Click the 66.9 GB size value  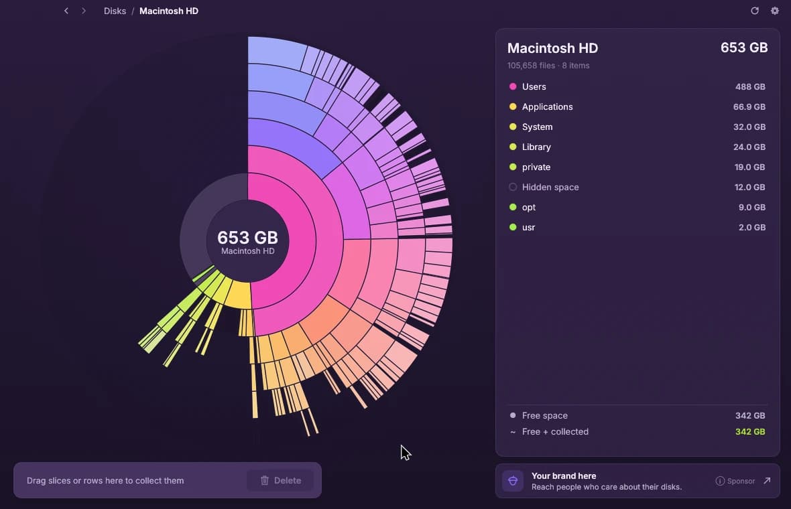pyautogui.click(x=749, y=107)
